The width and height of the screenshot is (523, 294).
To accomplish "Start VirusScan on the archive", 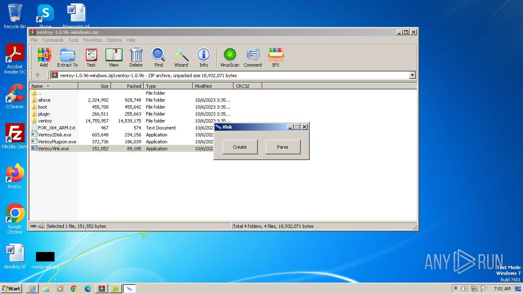I will pos(230,58).
